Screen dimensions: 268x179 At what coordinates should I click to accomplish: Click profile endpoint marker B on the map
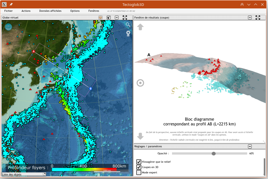[91, 89]
